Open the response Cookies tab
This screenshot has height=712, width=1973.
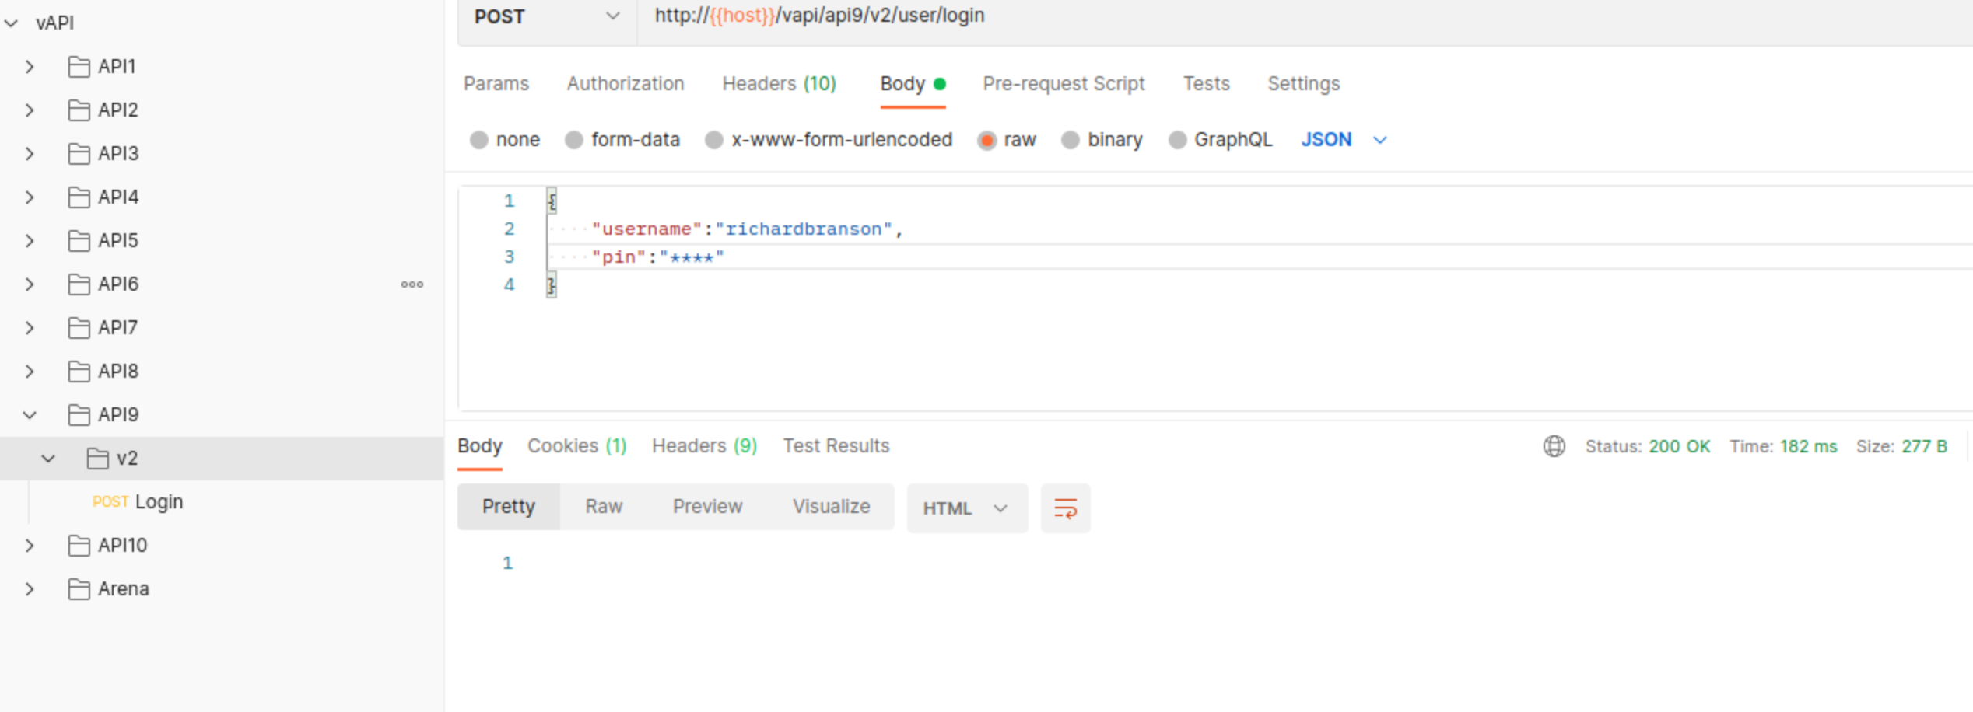tap(576, 446)
